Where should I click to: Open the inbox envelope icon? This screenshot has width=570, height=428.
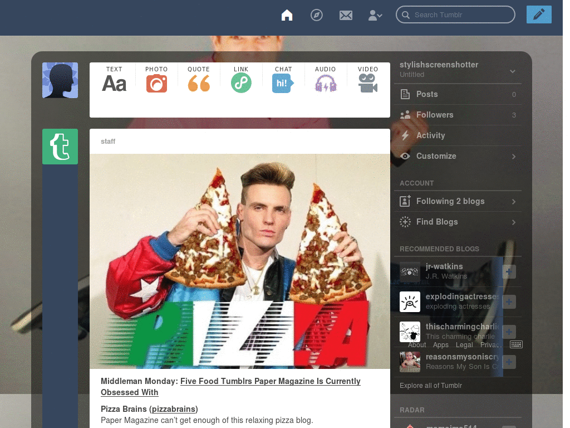346,15
